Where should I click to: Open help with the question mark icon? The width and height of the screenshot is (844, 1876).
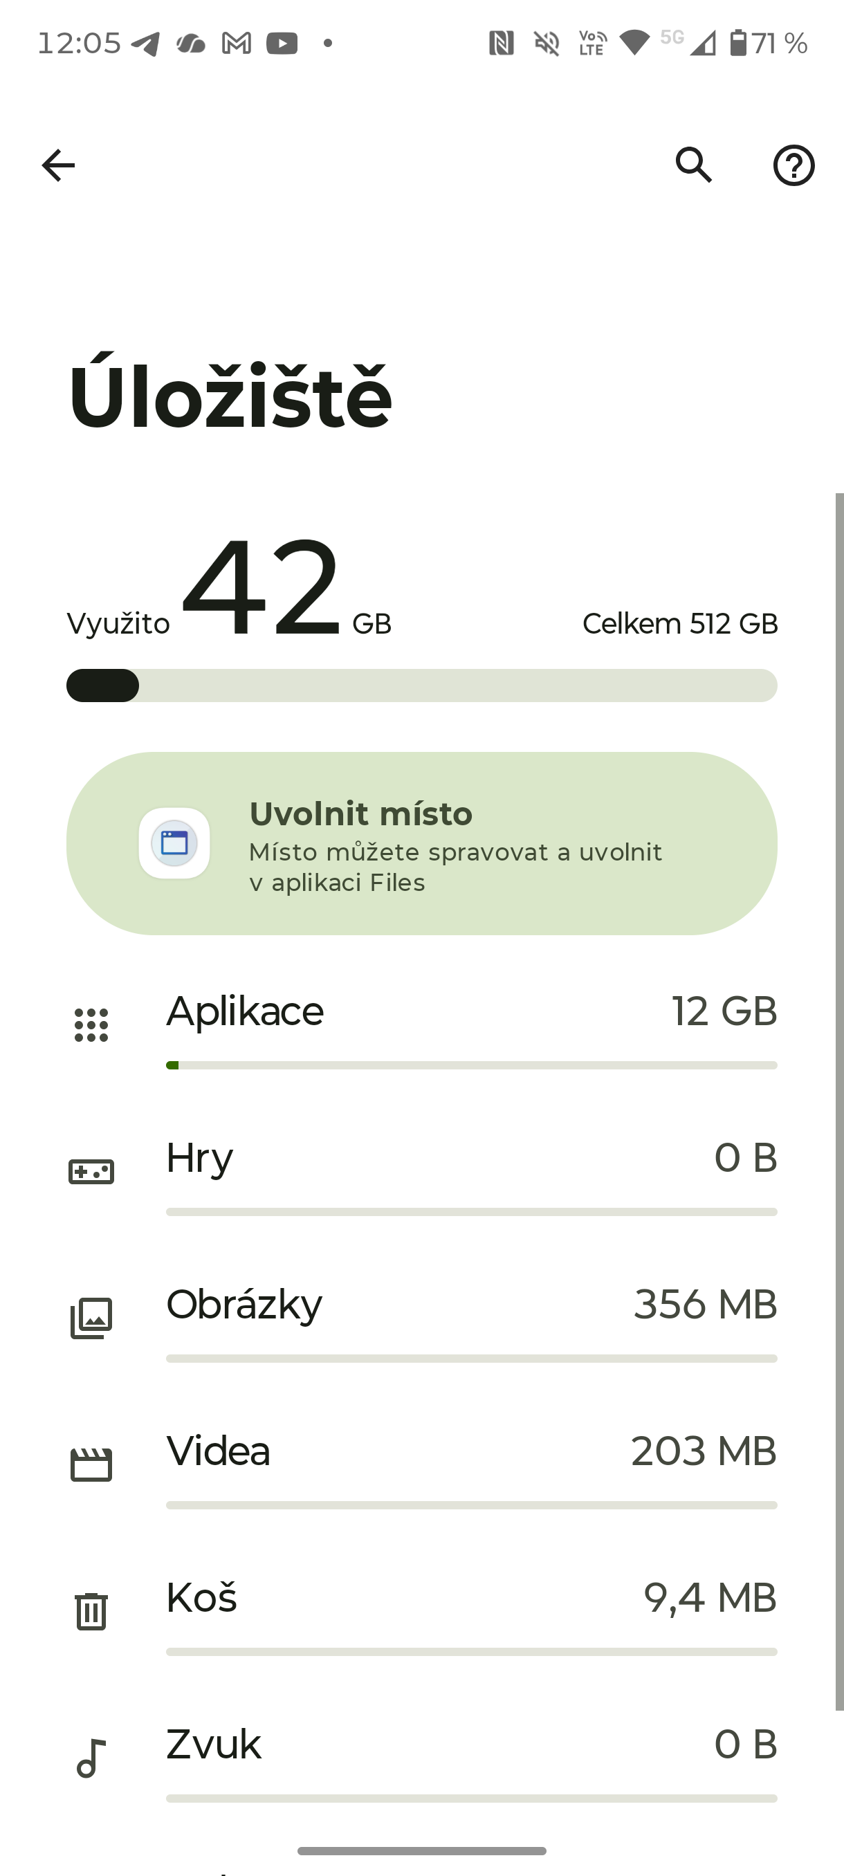point(793,165)
